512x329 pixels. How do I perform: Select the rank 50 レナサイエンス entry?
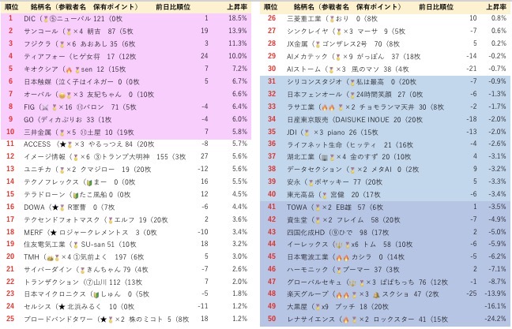(385, 320)
